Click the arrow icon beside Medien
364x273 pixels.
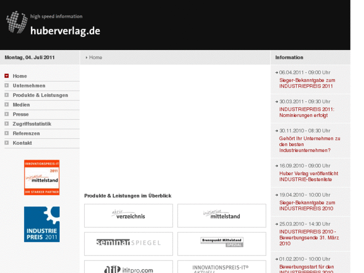7,104
